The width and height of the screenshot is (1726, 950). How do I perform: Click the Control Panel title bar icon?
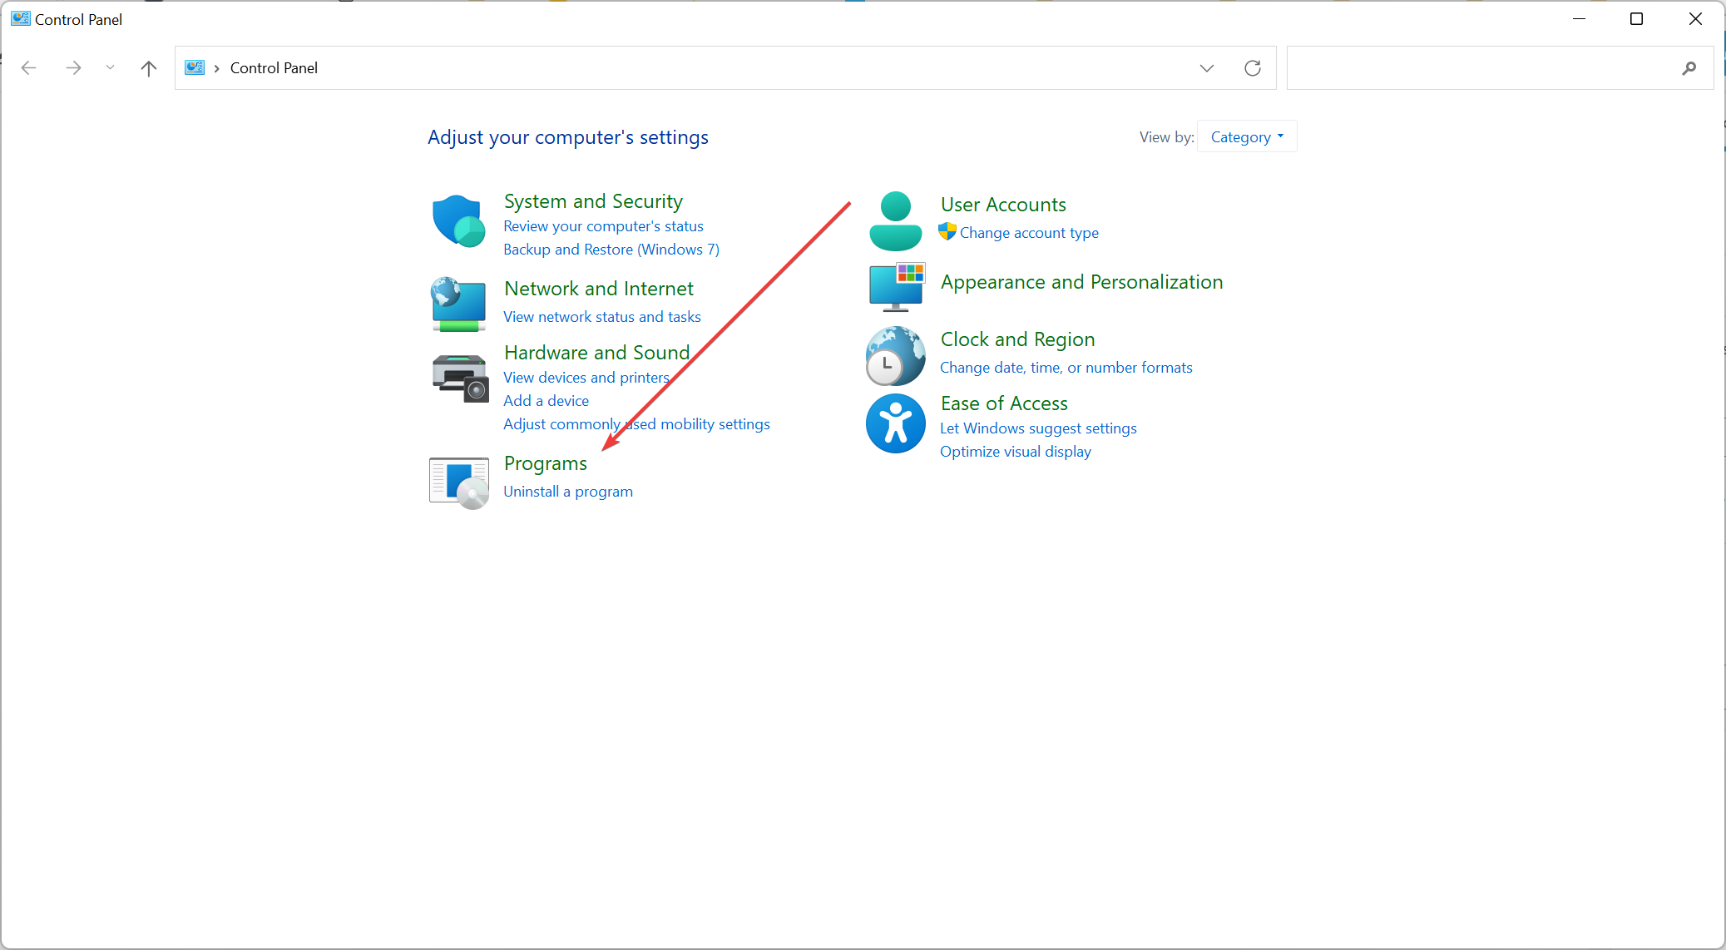[x=20, y=18]
